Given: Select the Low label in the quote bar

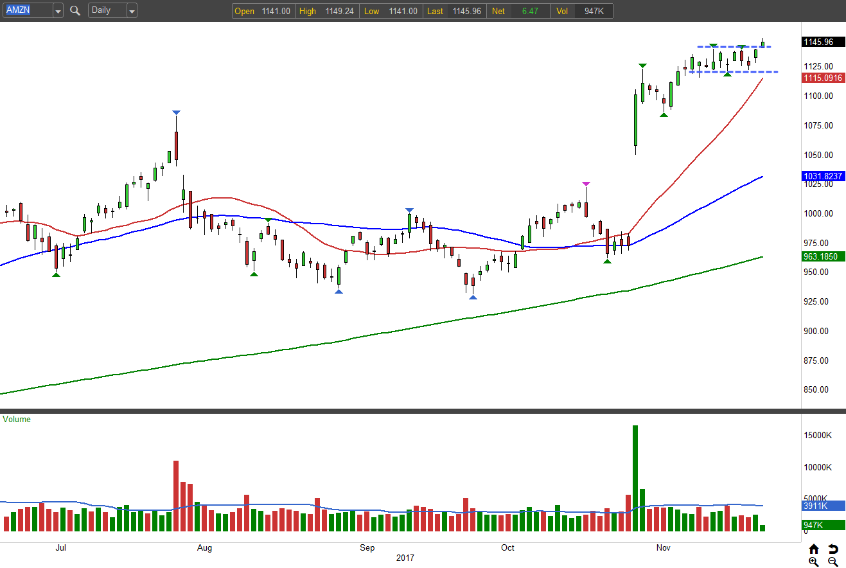Looking at the screenshot, I should coord(371,11).
